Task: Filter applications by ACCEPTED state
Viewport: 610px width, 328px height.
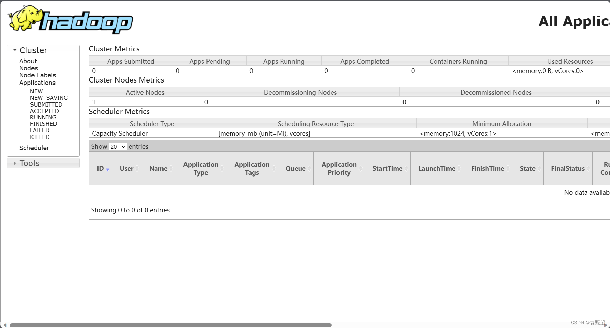Action: point(44,111)
